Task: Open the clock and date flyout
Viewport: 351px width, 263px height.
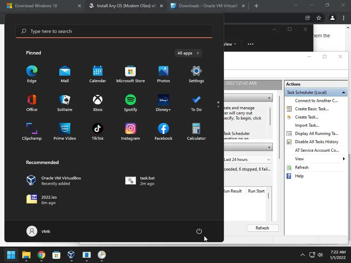Action: coord(338,255)
